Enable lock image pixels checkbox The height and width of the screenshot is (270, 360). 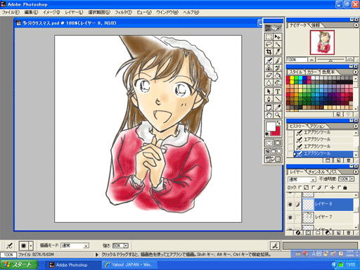click(314, 188)
